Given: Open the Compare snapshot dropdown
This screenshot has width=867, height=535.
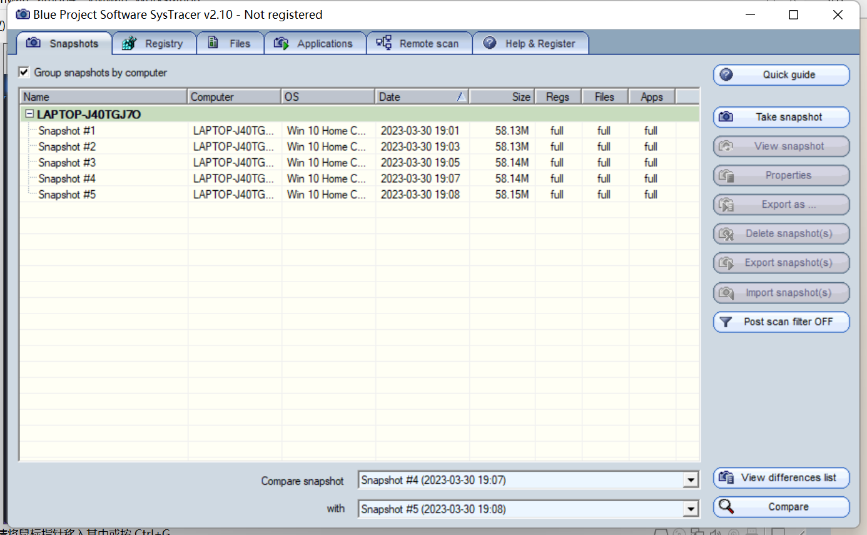Looking at the screenshot, I should pyautogui.click(x=691, y=481).
